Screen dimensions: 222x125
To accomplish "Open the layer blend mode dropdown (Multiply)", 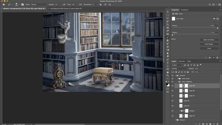I will point(180,69).
